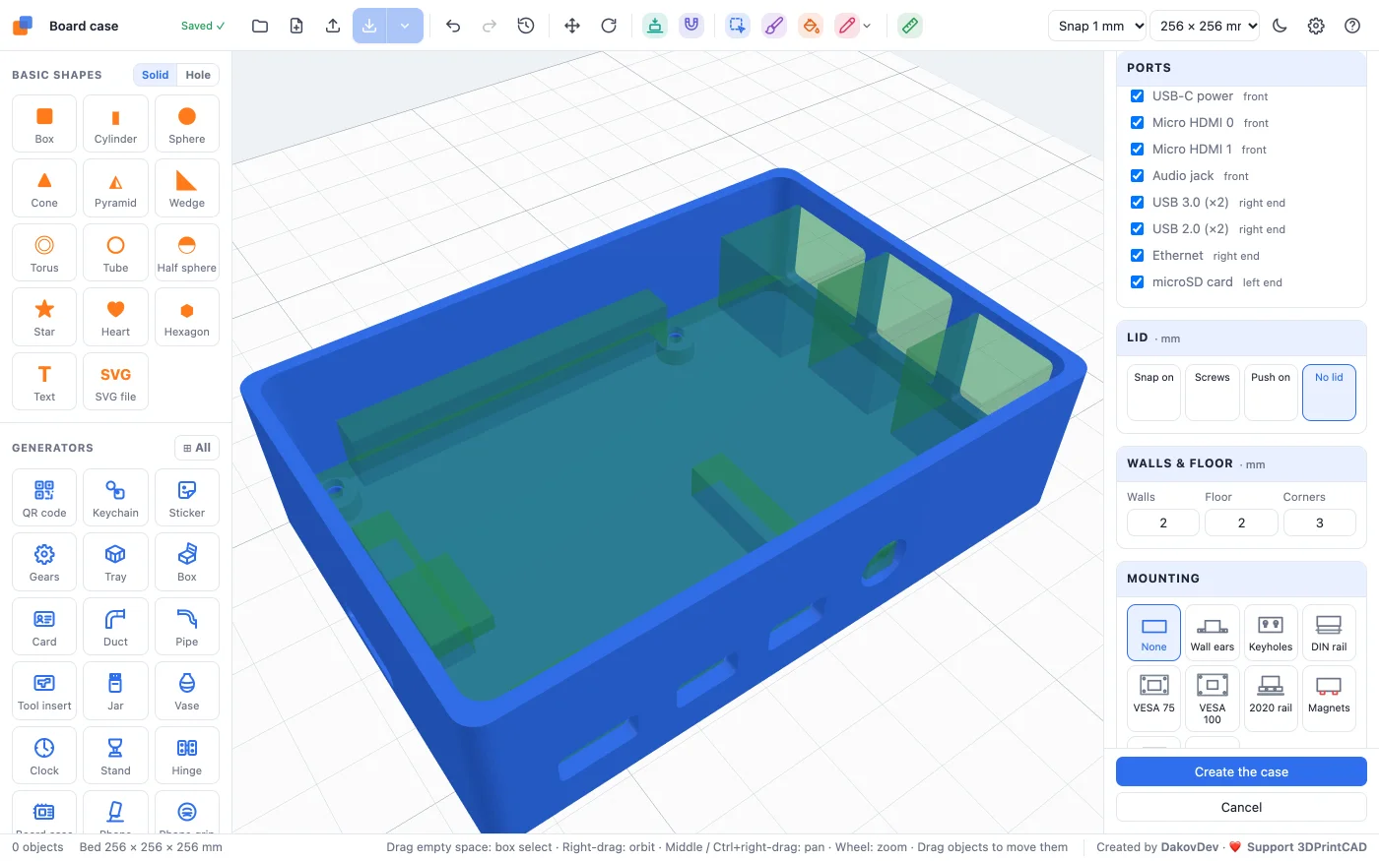Screen dimensions: 1379x861
Task: Select the Screws lid type
Action: click(x=1213, y=393)
